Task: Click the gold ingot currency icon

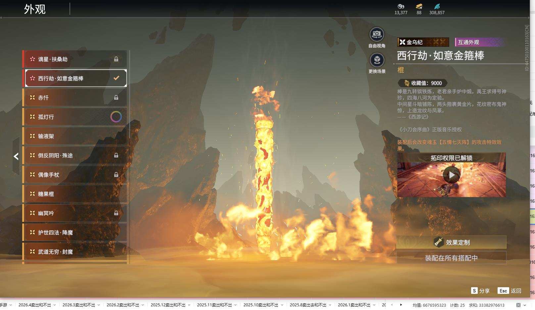Action: pyautogui.click(x=419, y=6)
